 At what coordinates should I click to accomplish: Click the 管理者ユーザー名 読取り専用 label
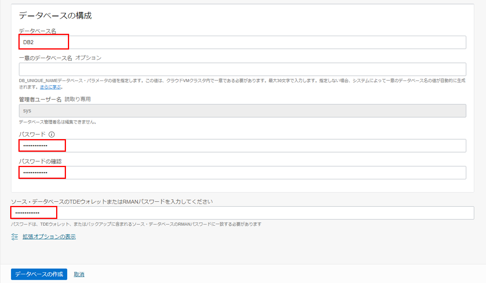pos(55,99)
